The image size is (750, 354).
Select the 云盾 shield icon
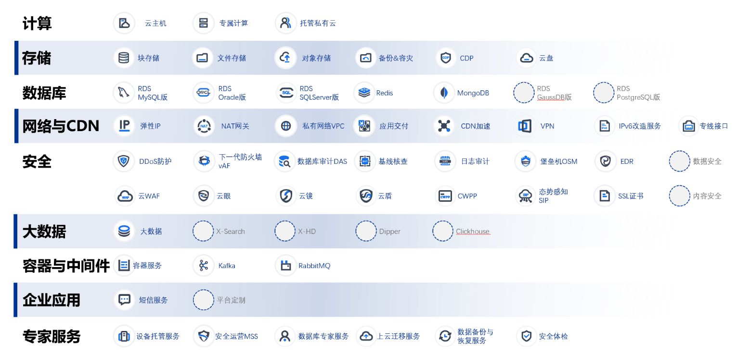pyautogui.click(x=366, y=196)
